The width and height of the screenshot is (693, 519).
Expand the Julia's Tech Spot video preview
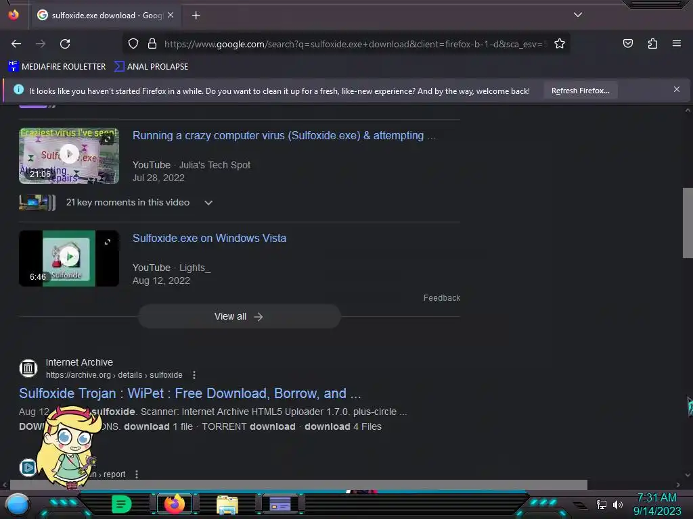point(108,139)
